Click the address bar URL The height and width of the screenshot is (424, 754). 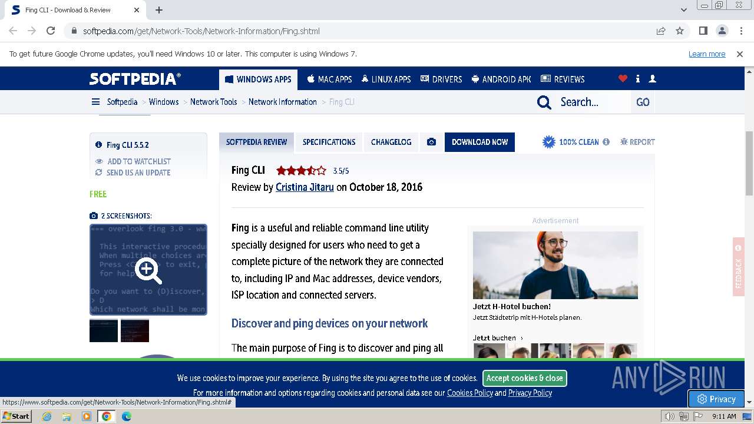click(201, 31)
